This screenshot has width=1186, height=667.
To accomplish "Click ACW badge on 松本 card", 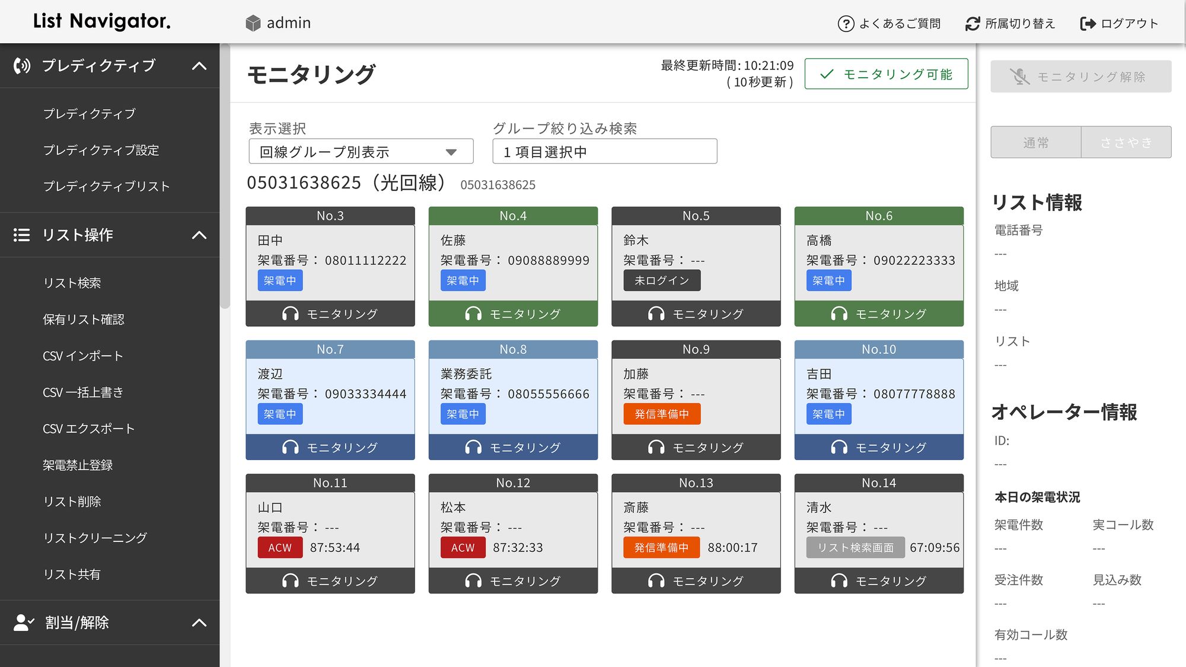I will pos(463,547).
